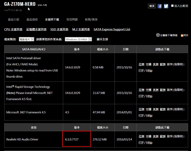Download Realtek HD Audio Driver from 亞洲

point(141,136)
